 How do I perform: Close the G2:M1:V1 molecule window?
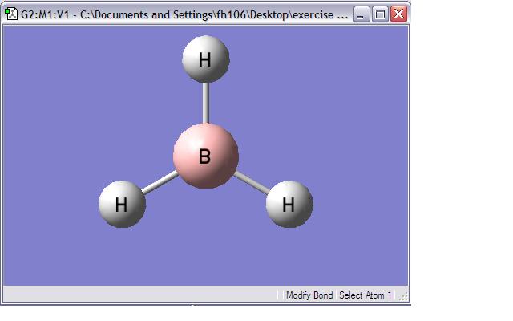pyautogui.click(x=399, y=14)
